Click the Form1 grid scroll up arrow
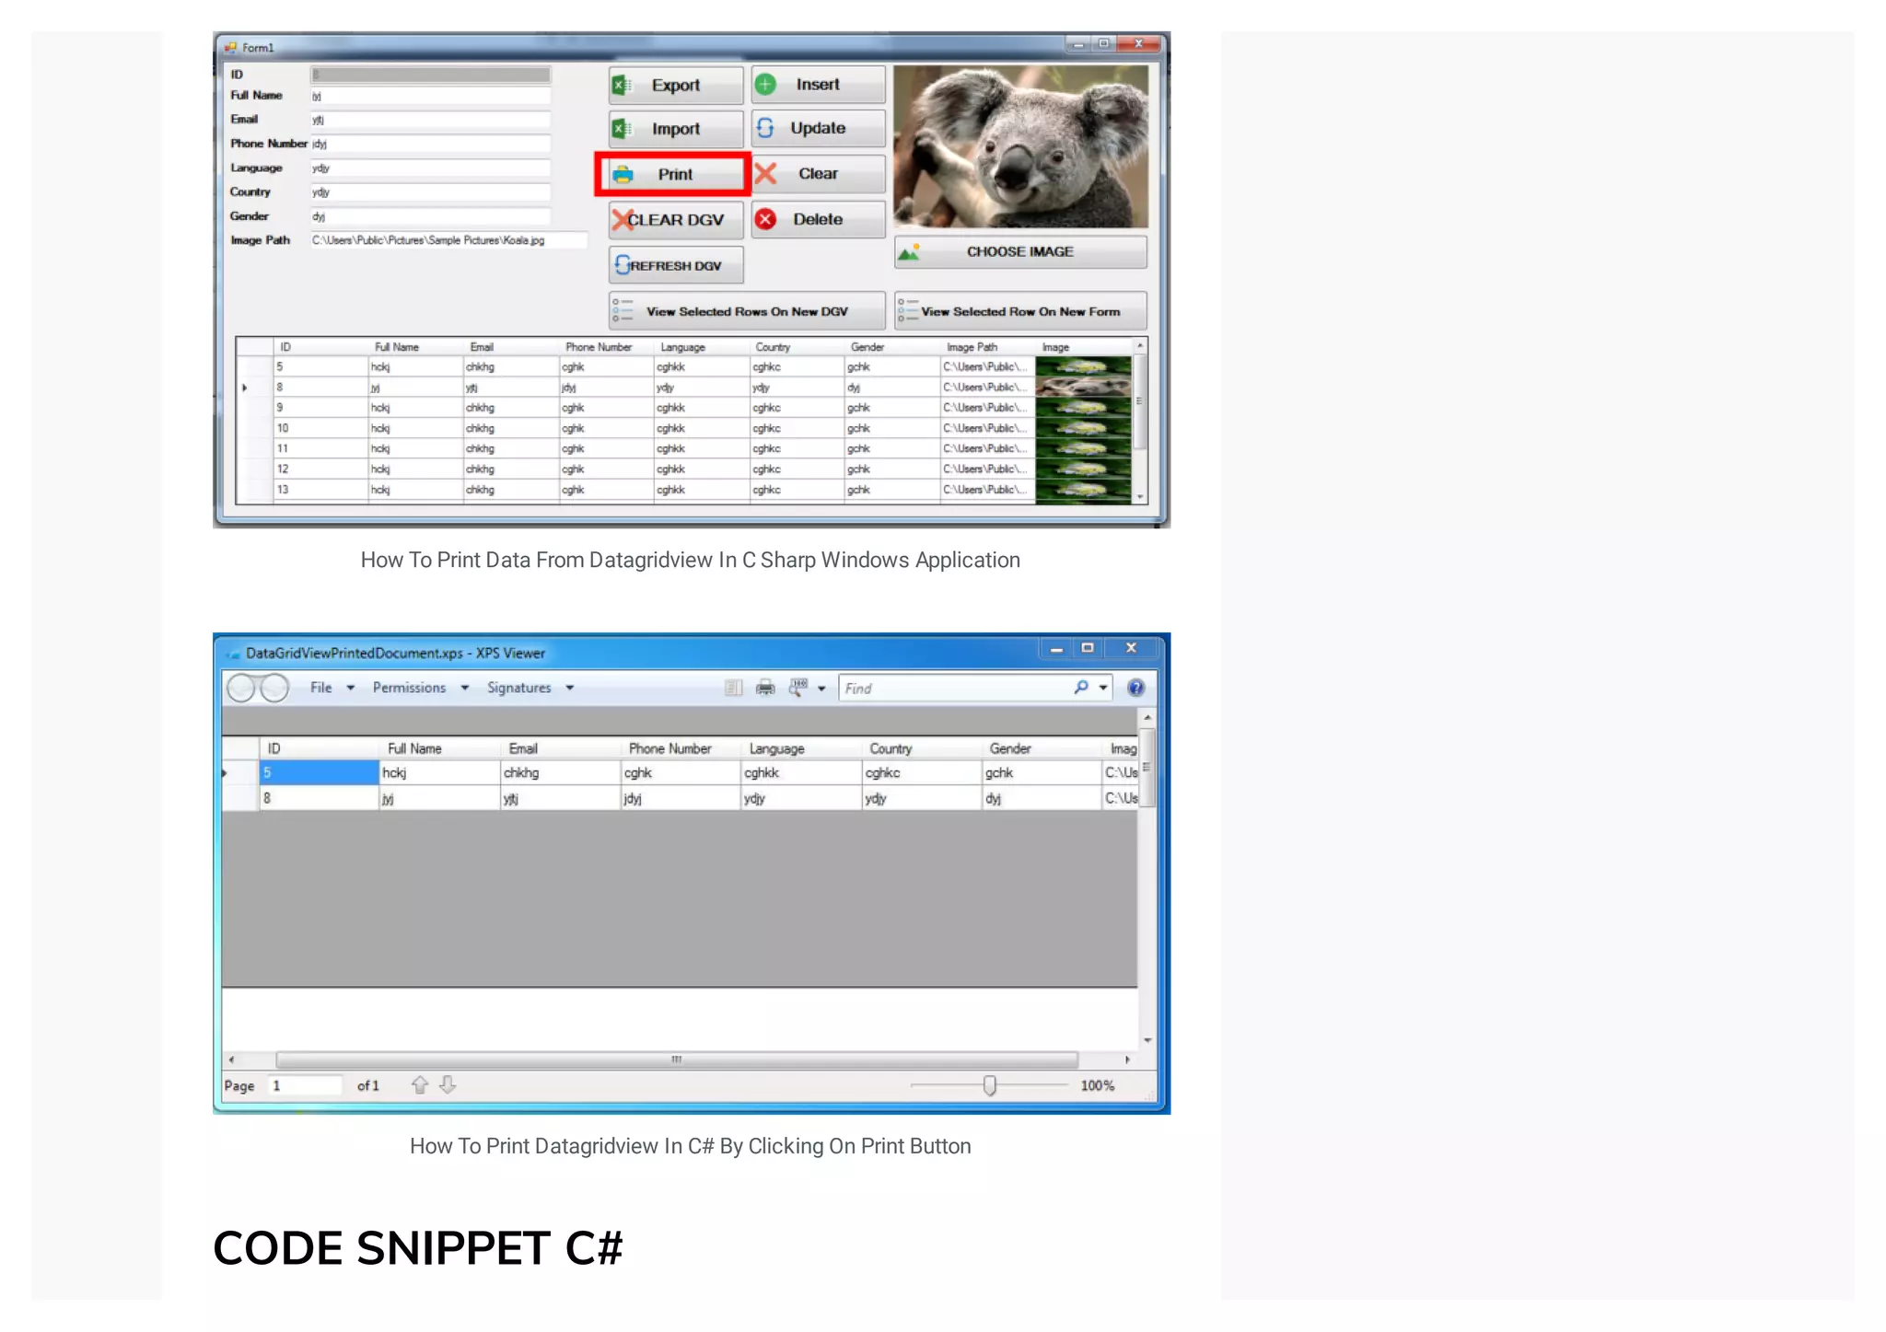Screen dimensions: 1886x1332 coord(1140,345)
